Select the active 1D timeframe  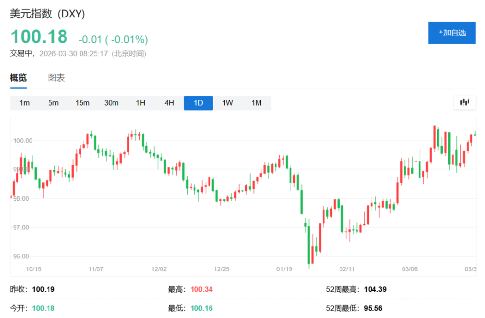pos(198,103)
